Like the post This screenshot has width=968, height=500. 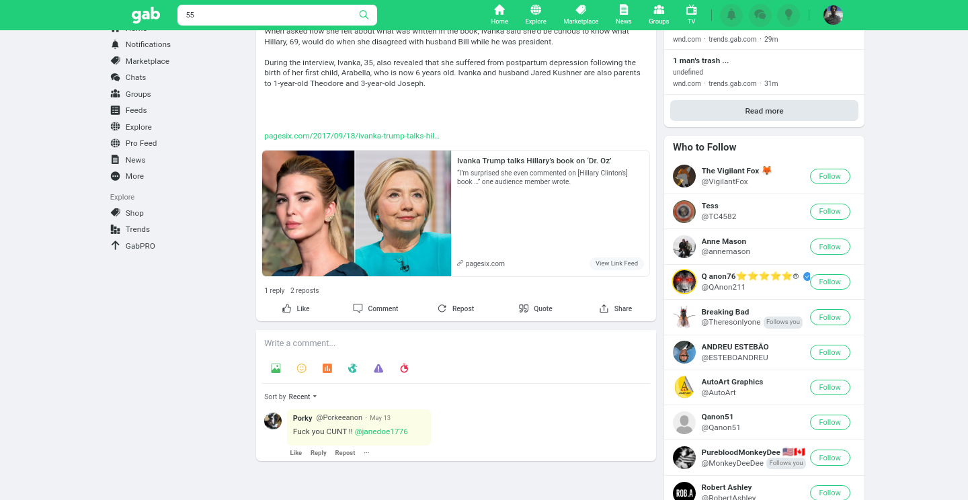tap(296, 308)
